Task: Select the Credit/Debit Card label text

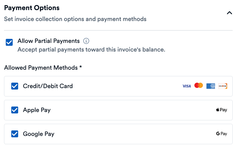Action: click(x=48, y=86)
